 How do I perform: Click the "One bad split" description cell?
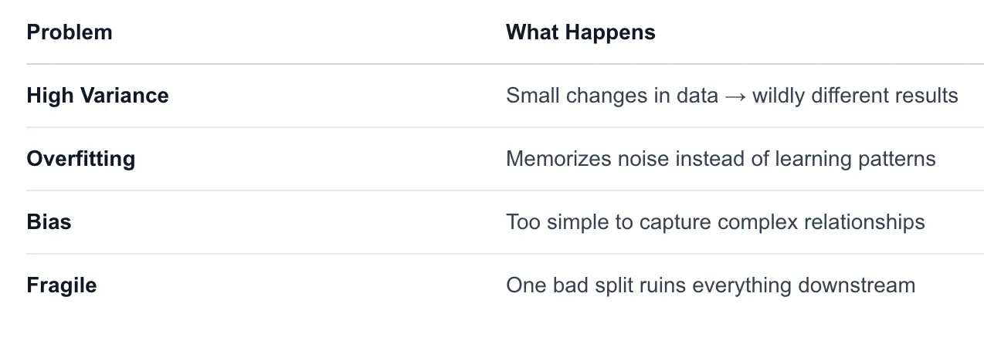pos(711,285)
